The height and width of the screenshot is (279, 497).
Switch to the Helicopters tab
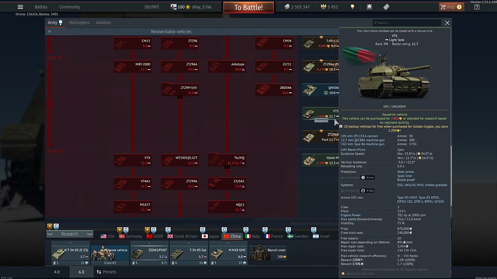pos(79,22)
